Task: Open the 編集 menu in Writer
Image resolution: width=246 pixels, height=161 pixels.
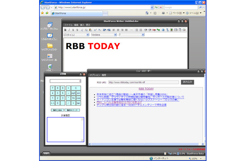Action: tap(76, 25)
